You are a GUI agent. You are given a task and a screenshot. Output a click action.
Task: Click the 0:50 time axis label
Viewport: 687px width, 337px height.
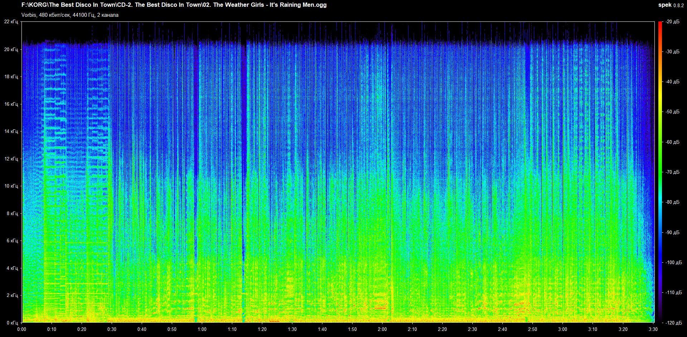pos(172,329)
